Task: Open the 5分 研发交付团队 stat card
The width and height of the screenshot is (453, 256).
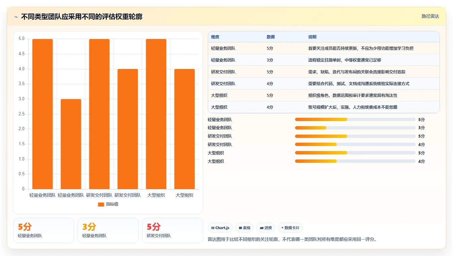Action: 172,230
